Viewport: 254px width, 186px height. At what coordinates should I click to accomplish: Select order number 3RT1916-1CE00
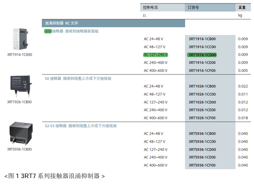click(x=202, y=62)
